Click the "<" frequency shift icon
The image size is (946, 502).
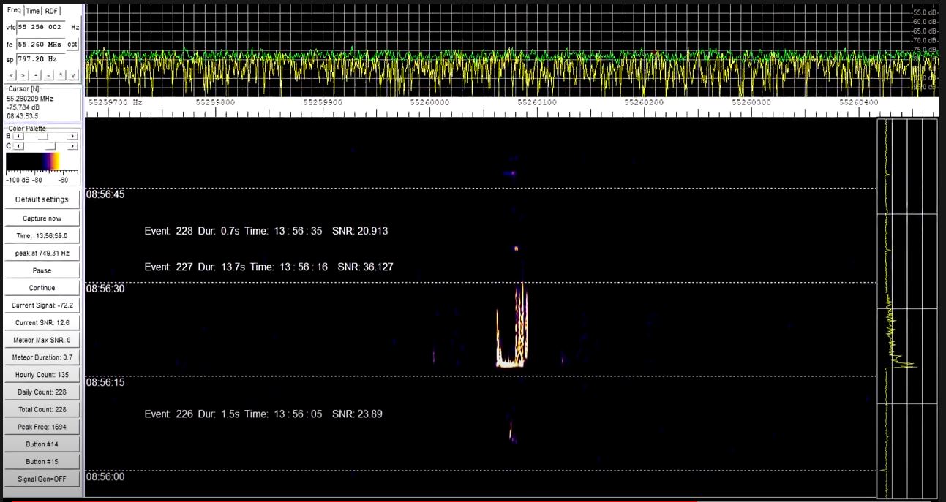tap(10, 76)
